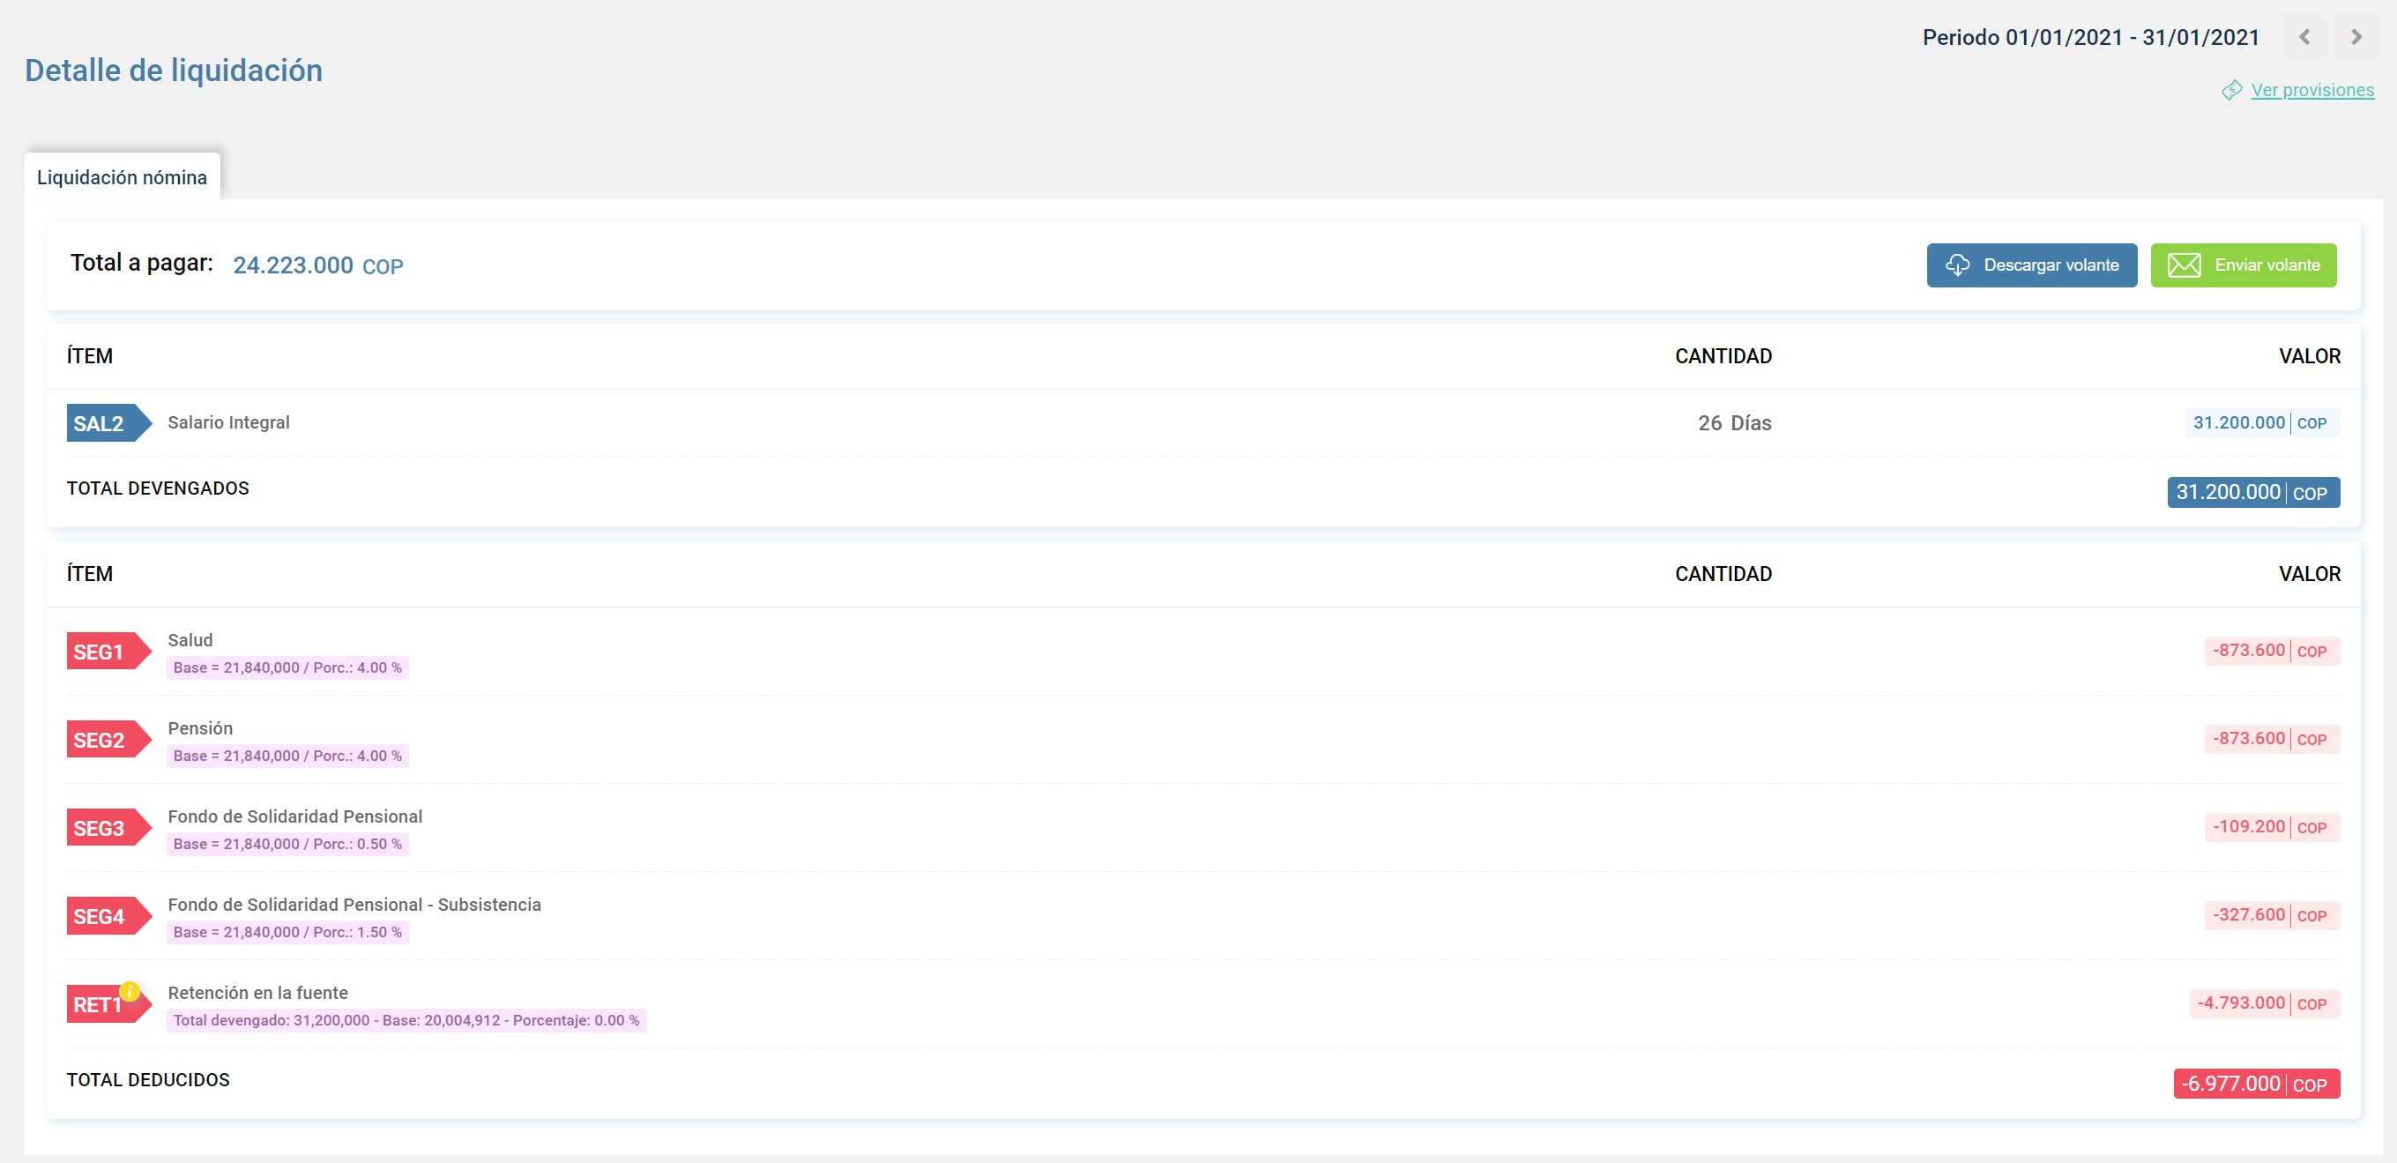Click the SEG4 Subsistencia badge
2397x1163 pixels.
[108, 916]
